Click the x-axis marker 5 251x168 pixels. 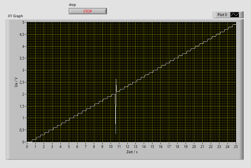point(69,147)
